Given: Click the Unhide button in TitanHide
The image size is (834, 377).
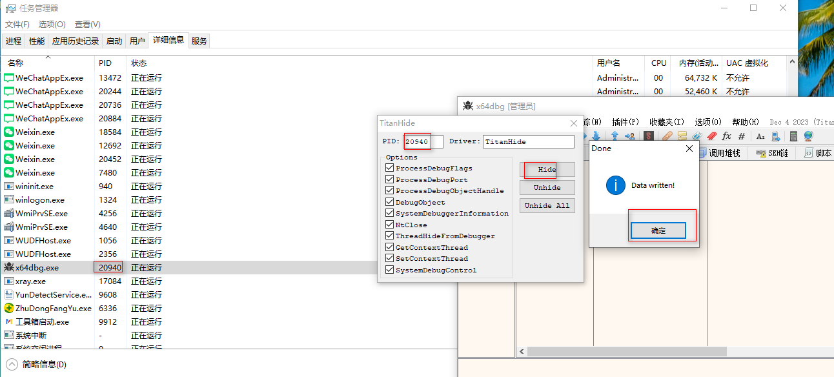Looking at the screenshot, I should 547,187.
